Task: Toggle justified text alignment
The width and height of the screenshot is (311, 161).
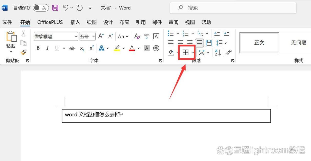Action: pyautogui.click(x=199, y=43)
